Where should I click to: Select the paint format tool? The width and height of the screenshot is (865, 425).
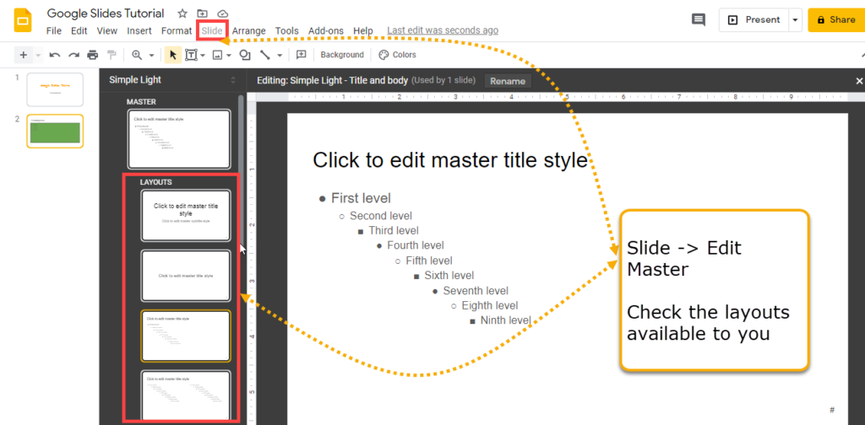112,55
